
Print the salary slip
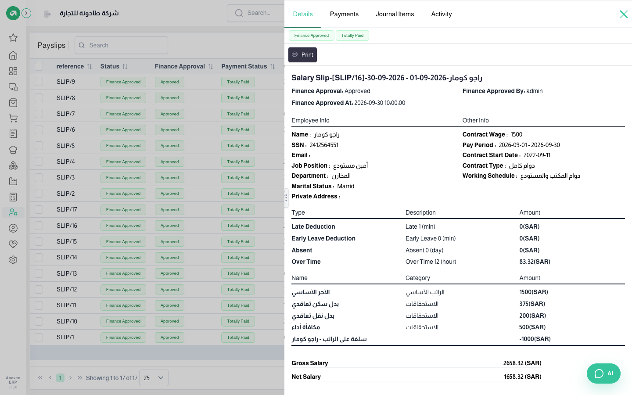click(302, 55)
